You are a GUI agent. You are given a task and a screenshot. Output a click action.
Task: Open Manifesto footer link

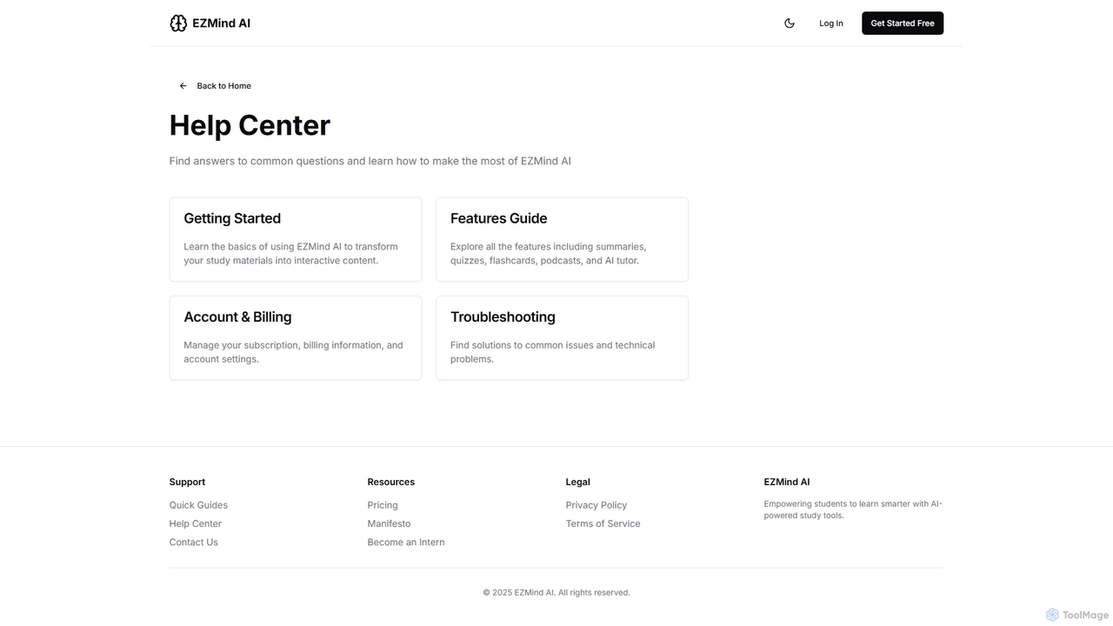(389, 523)
